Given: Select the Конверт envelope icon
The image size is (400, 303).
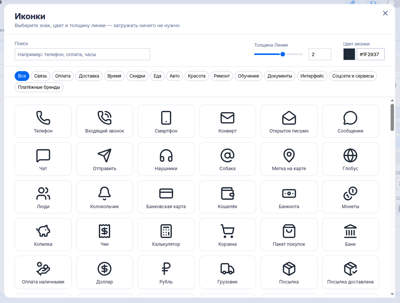Looking at the screenshot, I should click(x=227, y=121).
